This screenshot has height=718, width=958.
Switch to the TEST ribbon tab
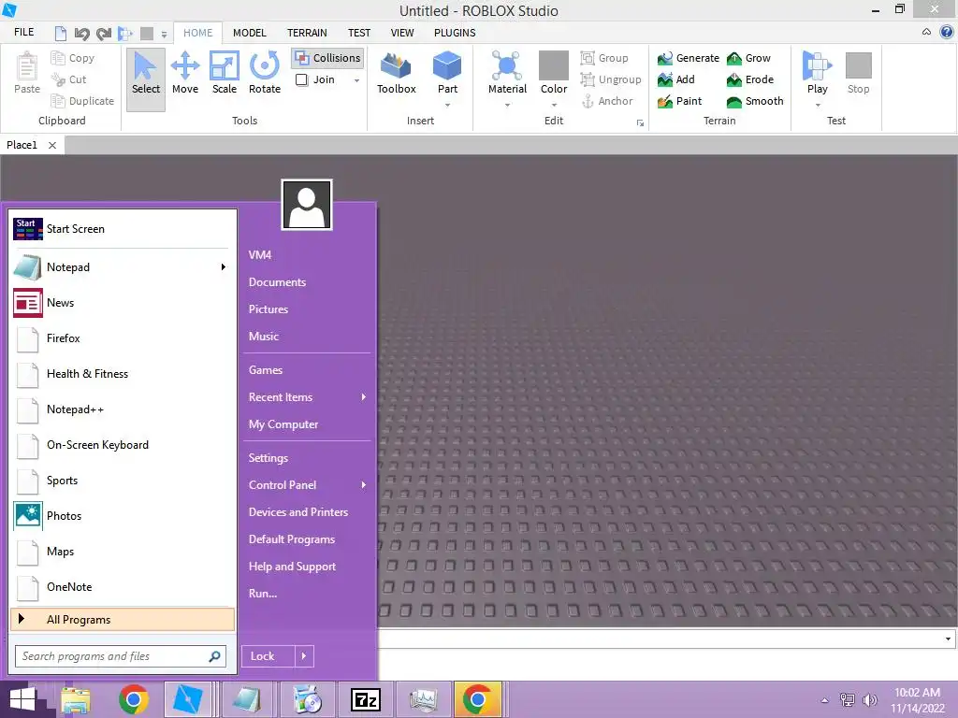tap(358, 33)
